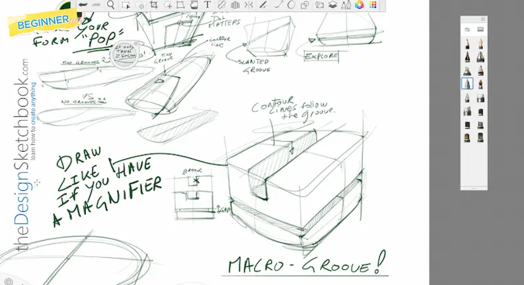The height and width of the screenshot is (285, 524).
Task: Select the Crop tool
Action: (154, 5)
